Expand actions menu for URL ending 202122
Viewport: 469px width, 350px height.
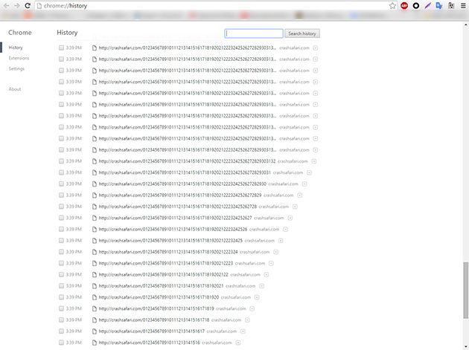(267, 275)
